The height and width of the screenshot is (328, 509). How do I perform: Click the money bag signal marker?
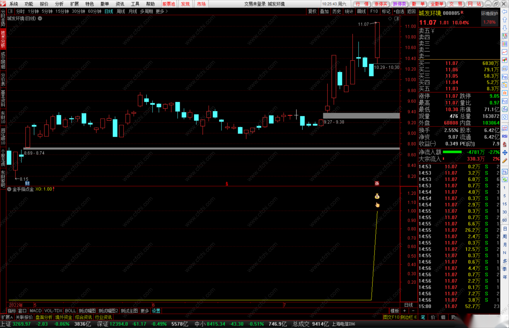point(377,196)
